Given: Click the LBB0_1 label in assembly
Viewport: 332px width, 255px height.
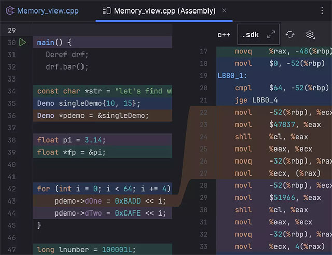Looking at the screenshot, I should tap(231, 75).
